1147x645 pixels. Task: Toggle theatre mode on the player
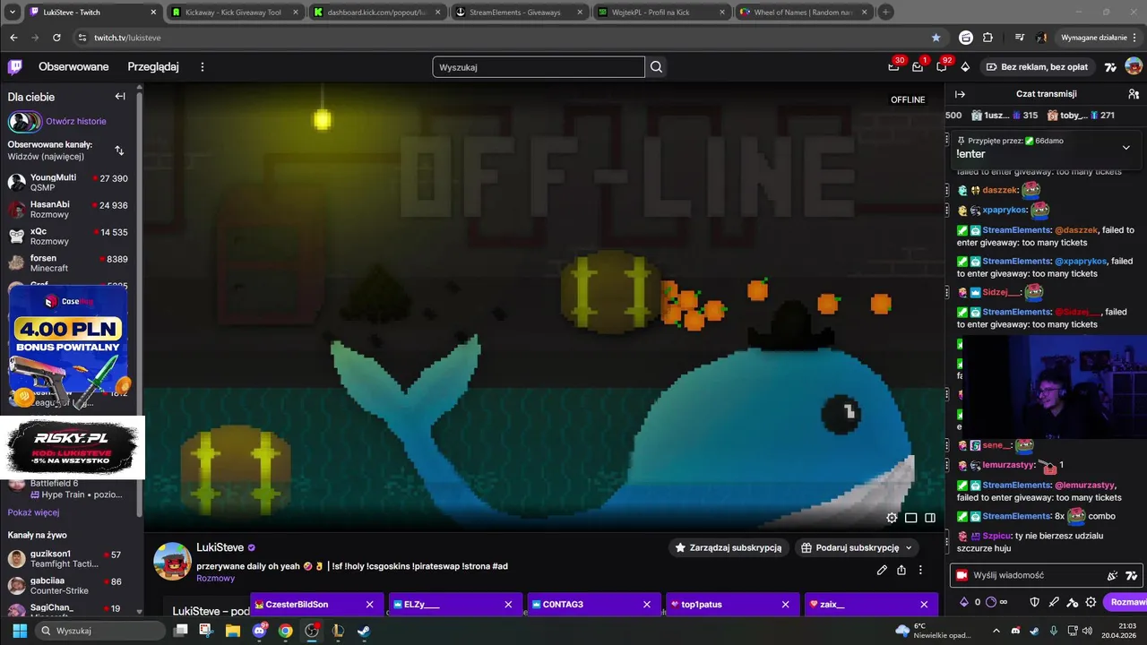(911, 518)
